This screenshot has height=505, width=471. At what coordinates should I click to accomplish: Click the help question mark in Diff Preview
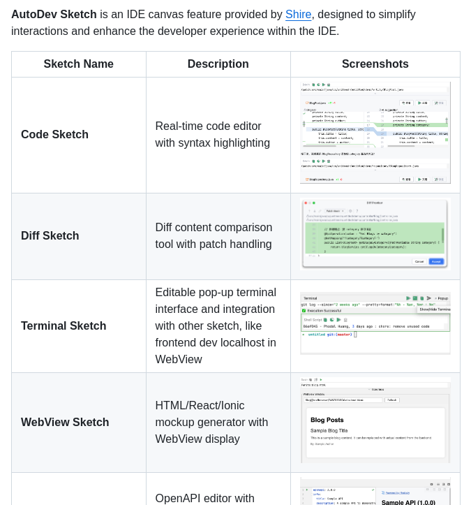357,211
